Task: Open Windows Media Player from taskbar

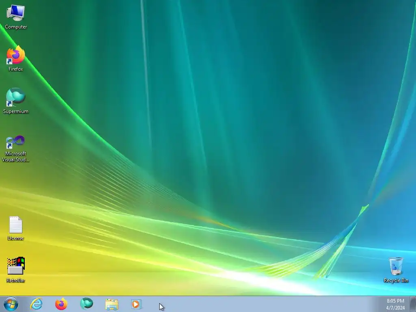Action: coord(136,304)
